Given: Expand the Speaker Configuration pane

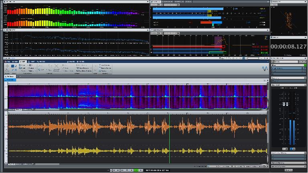Looking at the screenshot, I should (288, 166).
